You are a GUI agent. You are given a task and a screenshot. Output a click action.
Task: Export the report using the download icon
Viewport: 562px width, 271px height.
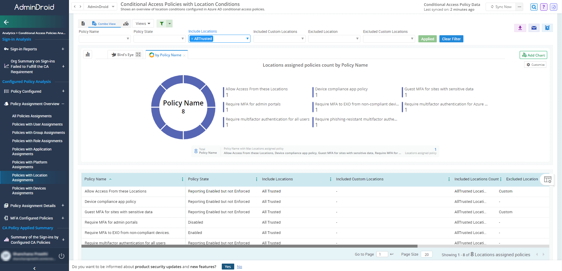tap(520, 28)
